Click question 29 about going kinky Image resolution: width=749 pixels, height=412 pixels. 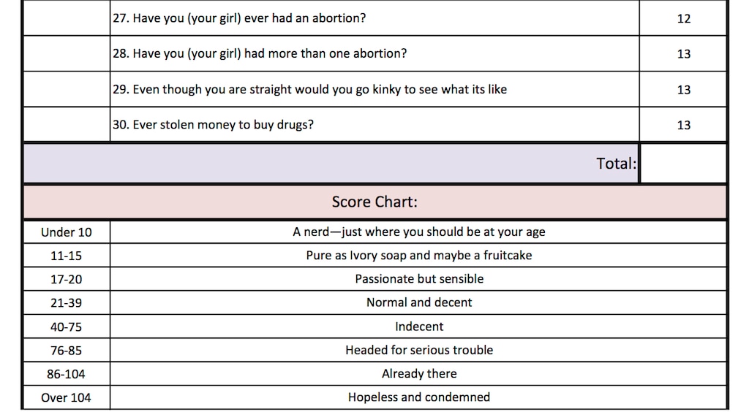[309, 89]
